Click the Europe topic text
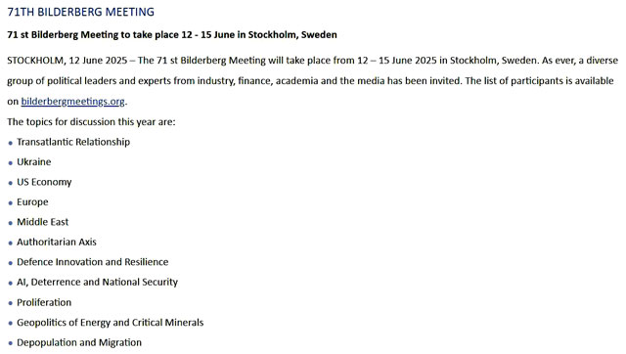626x354 pixels. [32, 202]
